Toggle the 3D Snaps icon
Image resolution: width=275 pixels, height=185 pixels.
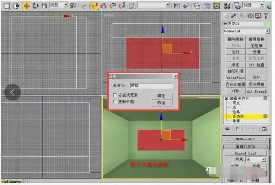click(x=95, y=6)
